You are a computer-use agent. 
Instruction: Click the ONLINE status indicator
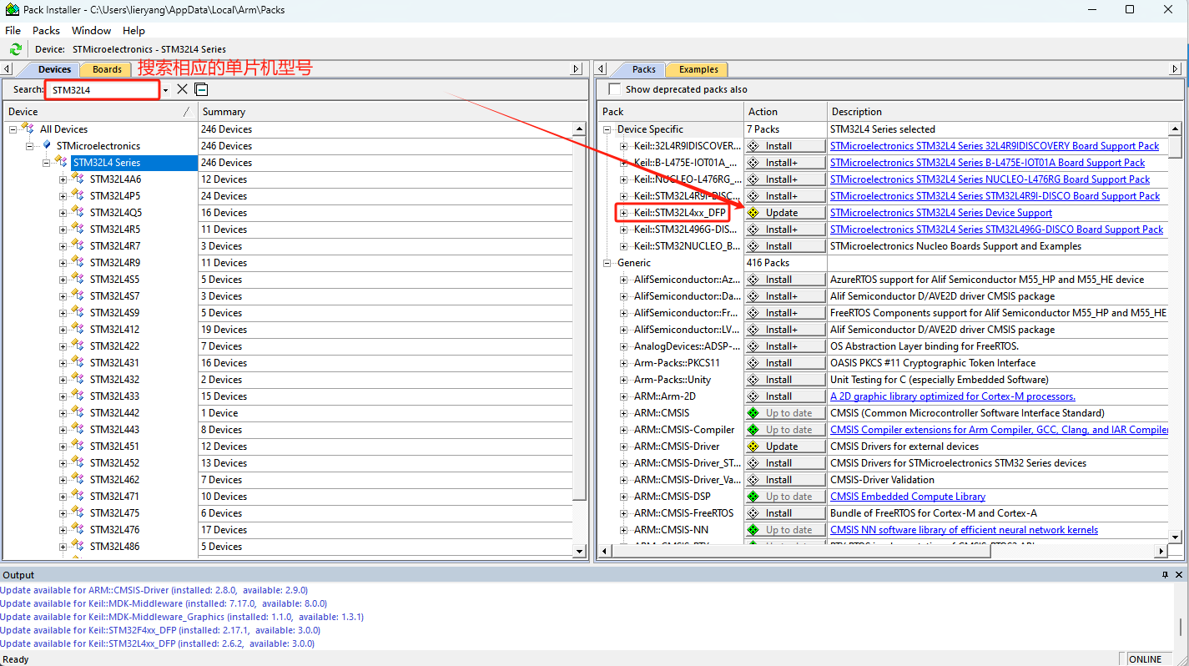coord(1145,659)
